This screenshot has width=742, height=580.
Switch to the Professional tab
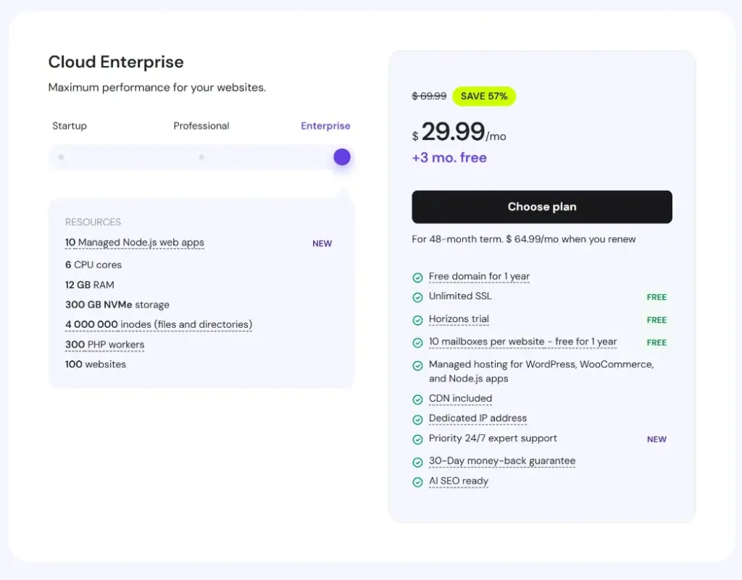pyautogui.click(x=201, y=125)
